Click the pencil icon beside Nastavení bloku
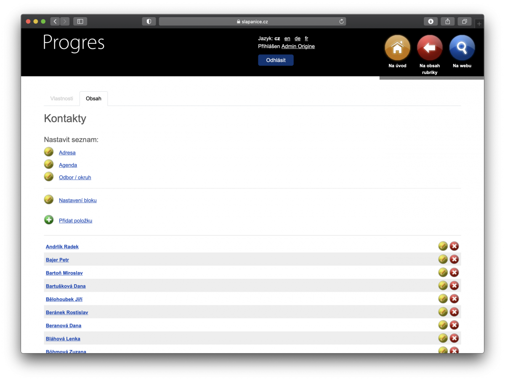The image size is (505, 381). coord(49,199)
